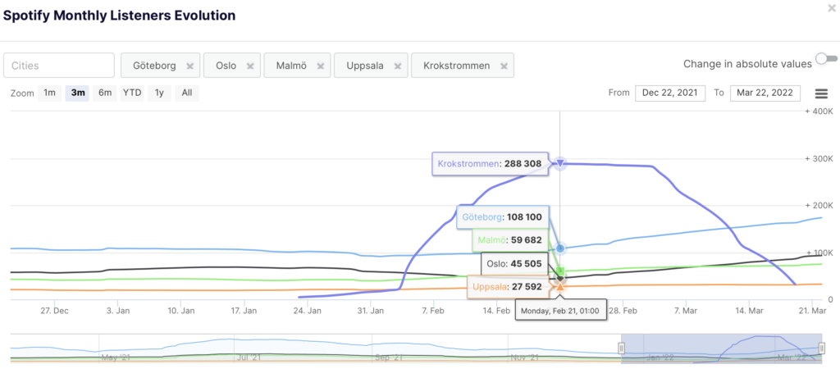Click the 7. Mar axis label
Viewport: 840px width, 378px height.
click(685, 311)
